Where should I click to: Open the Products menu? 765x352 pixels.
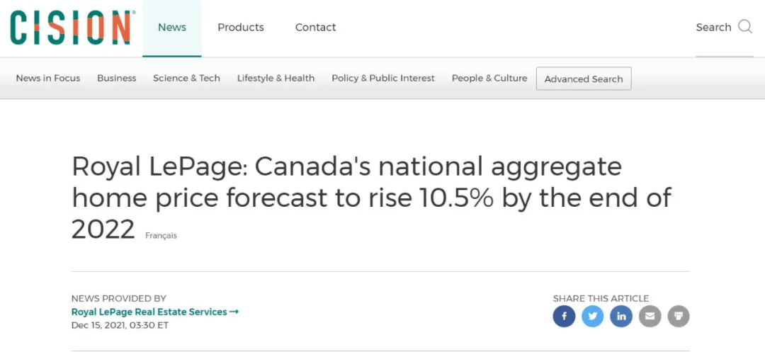coord(241,28)
